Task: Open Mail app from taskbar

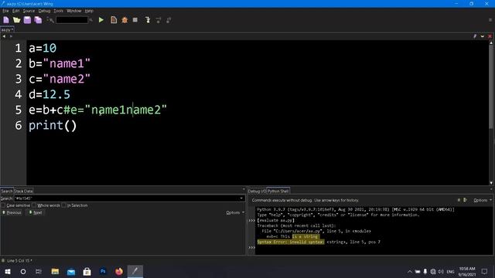Action: coord(71,271)
